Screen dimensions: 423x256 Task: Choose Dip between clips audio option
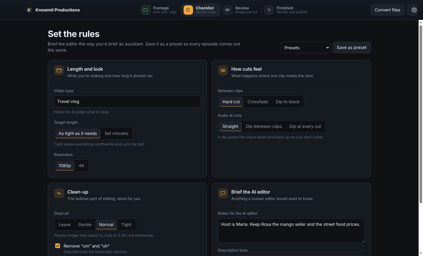point(264,126)
